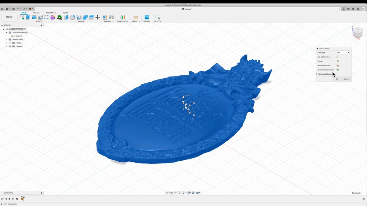Select the Joint tool
This screenshot has height=206, width=367.
coord(112,17)
